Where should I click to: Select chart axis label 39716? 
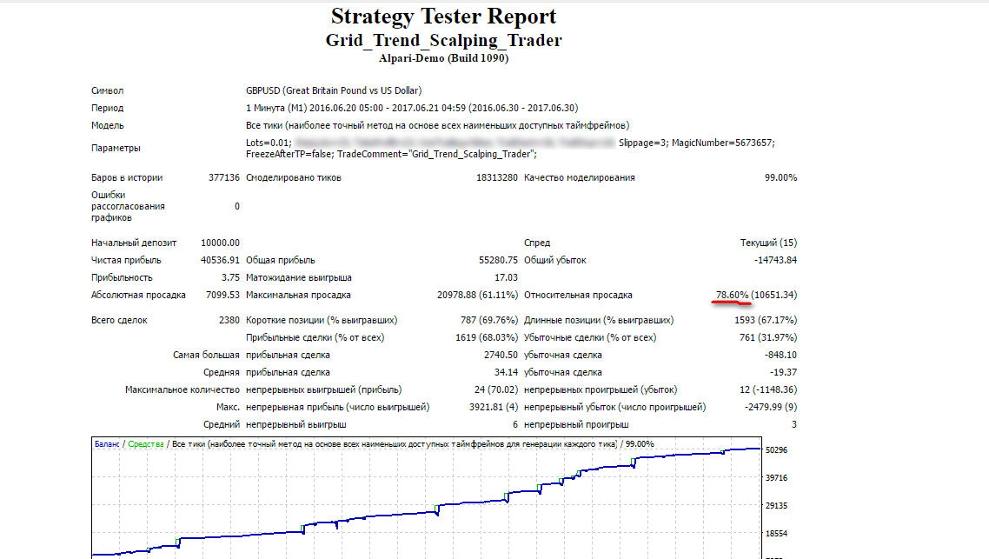(776, 478)
